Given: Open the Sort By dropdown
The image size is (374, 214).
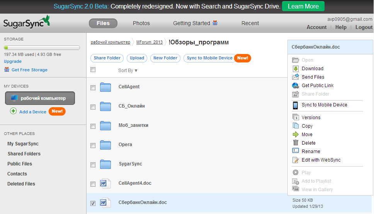Looking at the screenshot, I should coord(128,71).
